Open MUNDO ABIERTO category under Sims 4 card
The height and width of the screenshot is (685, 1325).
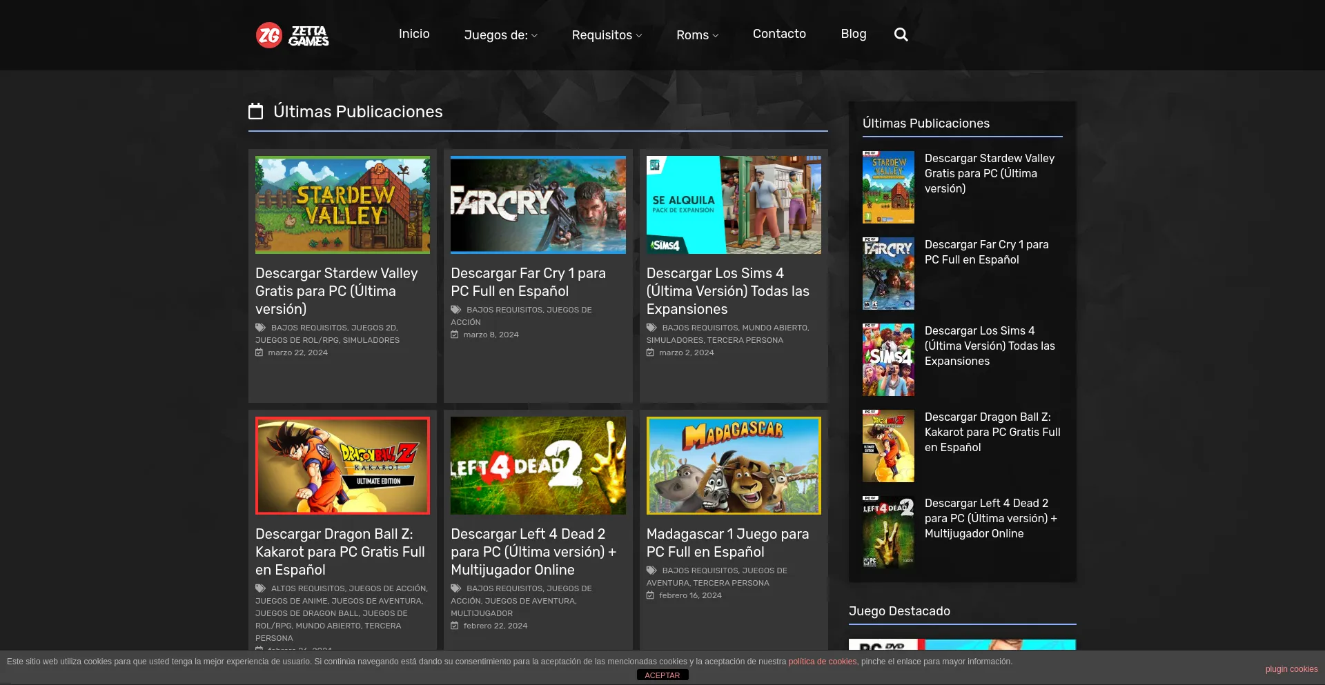click(774, 328)
